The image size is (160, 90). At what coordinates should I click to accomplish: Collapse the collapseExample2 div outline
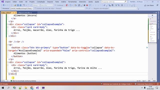[x=7, y=62]
